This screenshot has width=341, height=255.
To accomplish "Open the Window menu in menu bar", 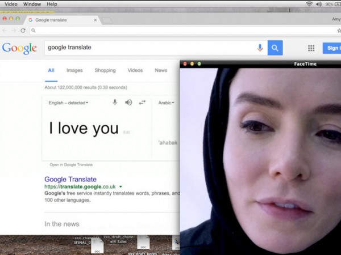I will [x=32, y=4].
